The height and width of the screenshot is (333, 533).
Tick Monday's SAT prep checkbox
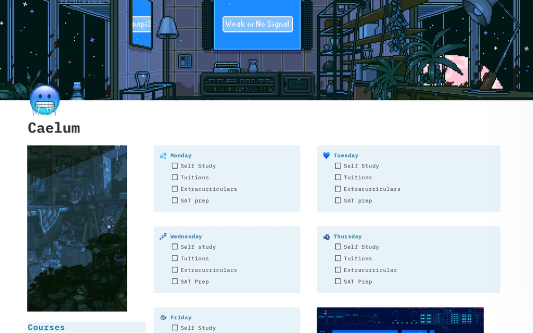pos(174,200)
